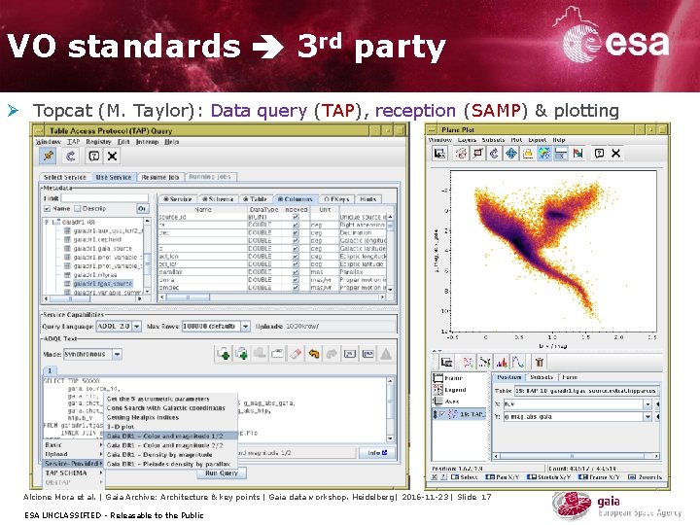Image resolution: width=700 pixels, height=525 pixels.
Task: Click the colorful sketch-mode icon in Plane Plot toolbar
Action: (543, 154)
